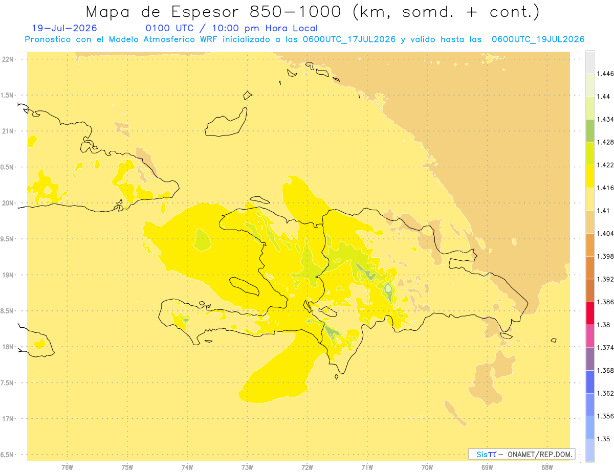614x474 pixels.
Task: Pick the tan legend swatch between 1.404 and 1.41
Action: tap(590, 222)
